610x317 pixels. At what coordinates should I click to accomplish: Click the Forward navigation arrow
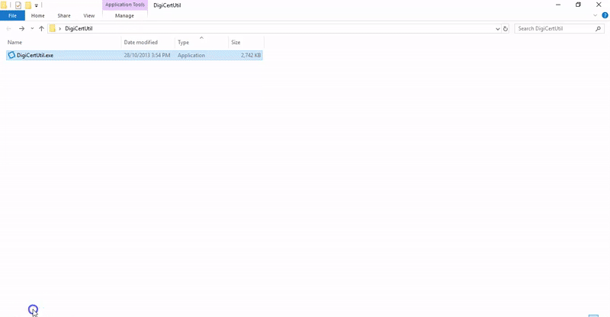[x=21, y=28]
